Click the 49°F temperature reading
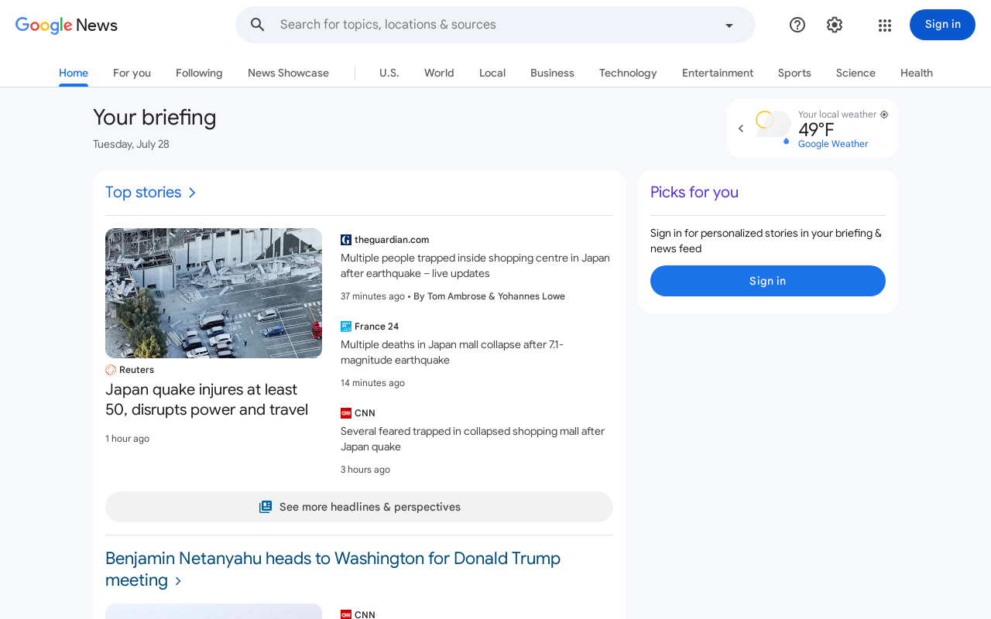The width and height of the screenshot is (991, 619). coord(816,129)
